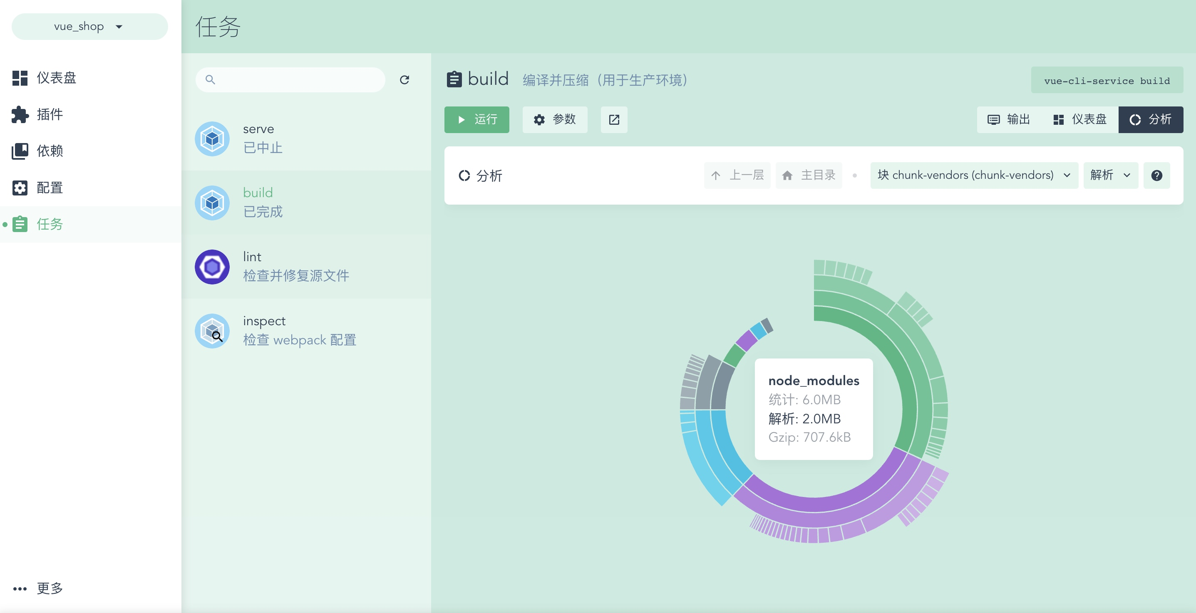1196x613 pixels.
Task: Click the 分析 panel title icon
Action: click(464, 175)
